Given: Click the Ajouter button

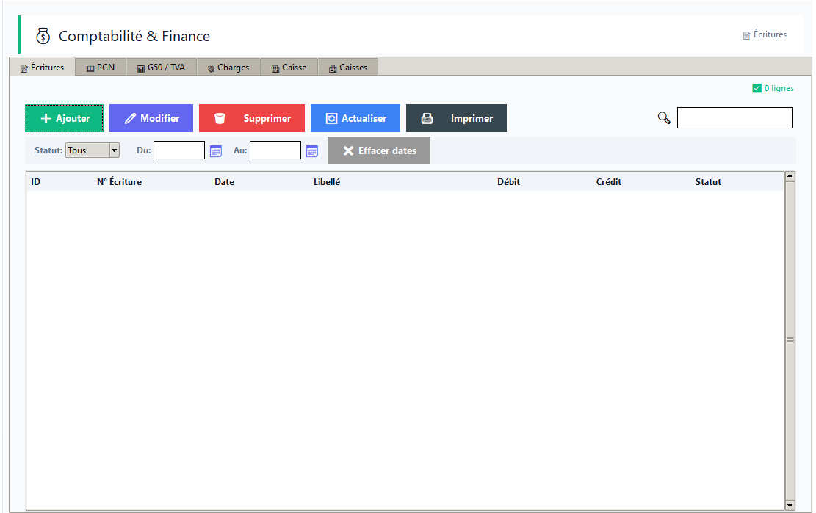Looking at the screenshot, I should 64,118.
